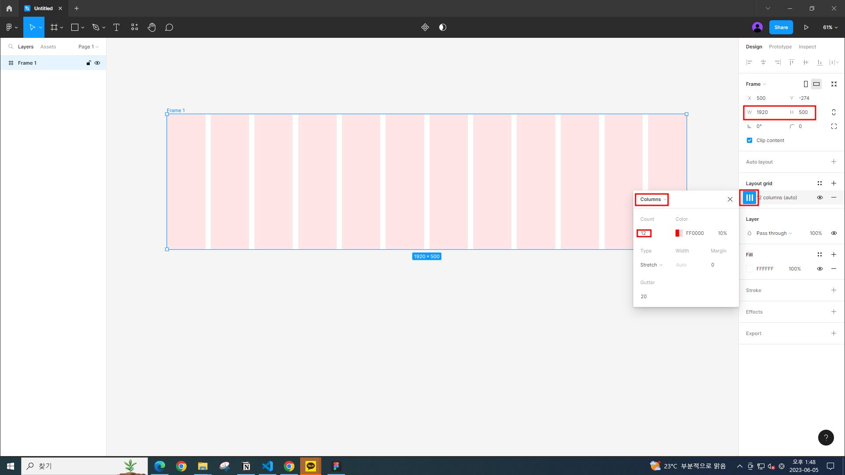Switch to the Prototype tab
Image resolution: width=845 pixels, height=475 pixels.
(780, 47)
